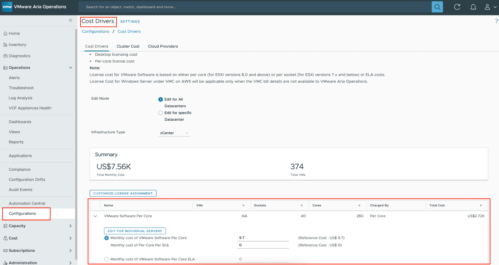Open the Infrastructure Type vCenter dropdown
Image resolution: width=499 pixels, height=265 pixels.
174,133
